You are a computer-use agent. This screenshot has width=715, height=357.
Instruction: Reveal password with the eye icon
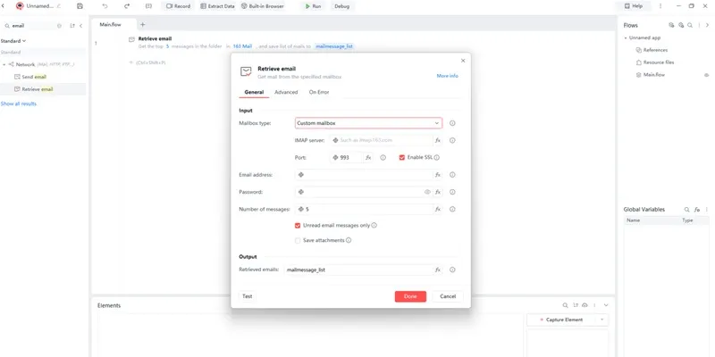pos(427,192)
